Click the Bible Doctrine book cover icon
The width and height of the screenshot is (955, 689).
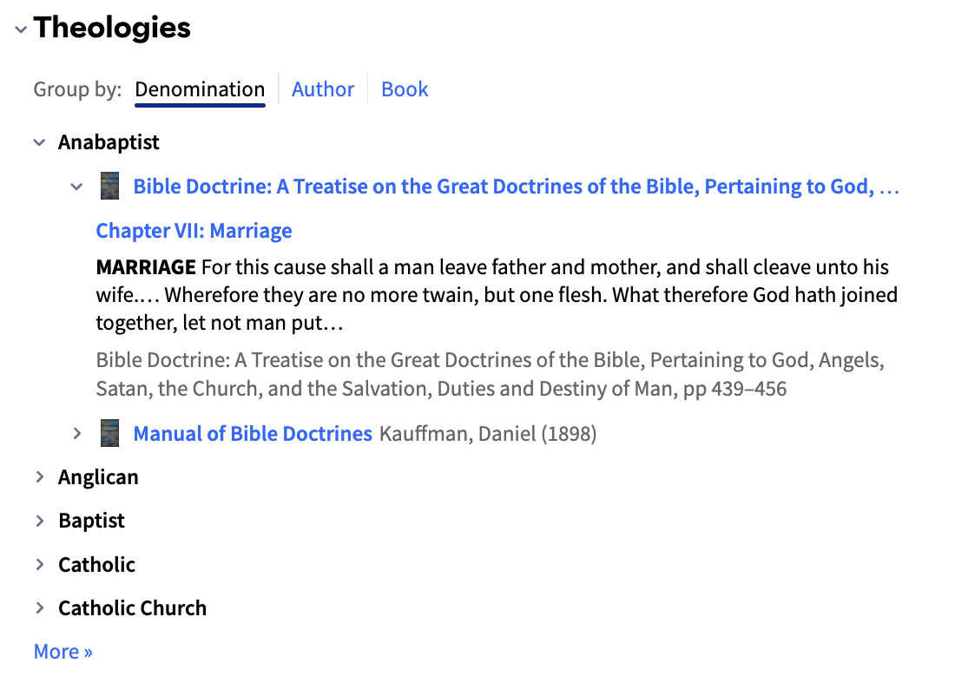point(109,186)
